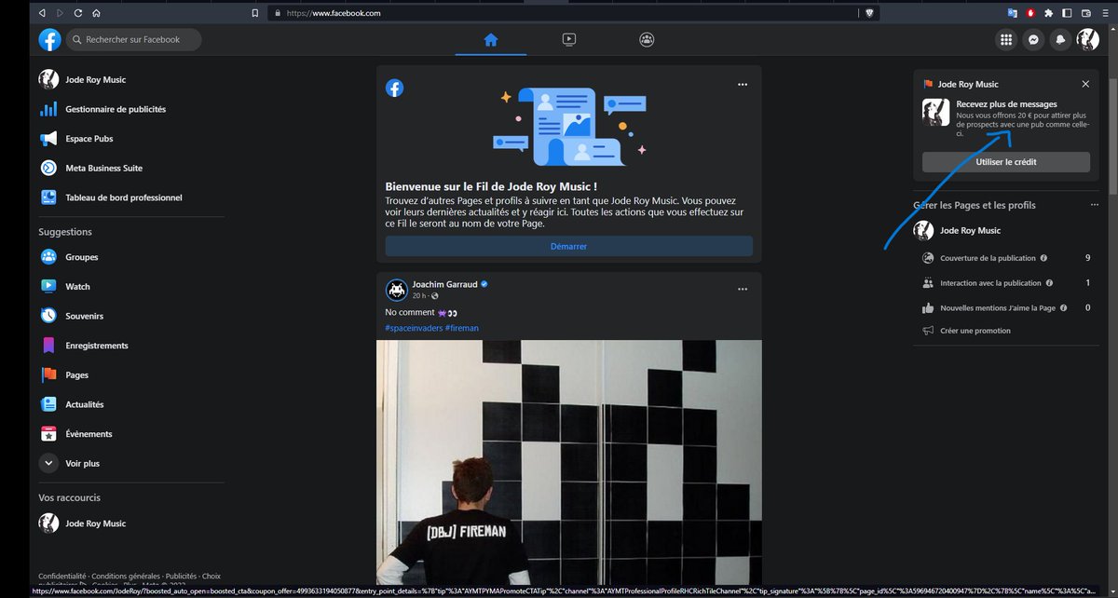Image resolution: width=1118 pixels, height=598 pixels.
Task: Click the Facebook logo in the header
Action: pos(49,39)
